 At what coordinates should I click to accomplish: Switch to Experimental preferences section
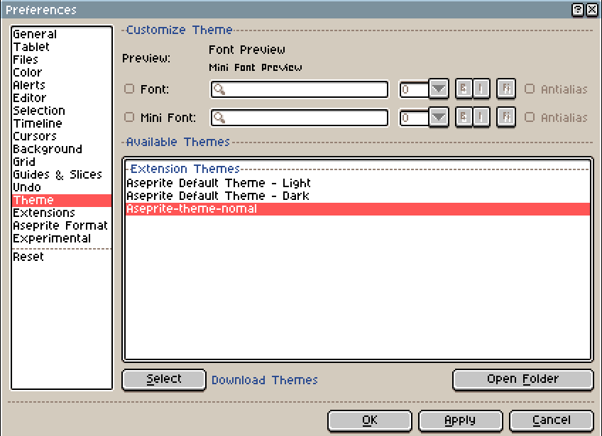pyautogui.click(x=62, y=238)
